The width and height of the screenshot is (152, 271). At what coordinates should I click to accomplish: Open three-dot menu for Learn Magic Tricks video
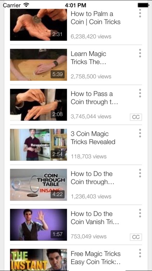click(x=140, y=53)
